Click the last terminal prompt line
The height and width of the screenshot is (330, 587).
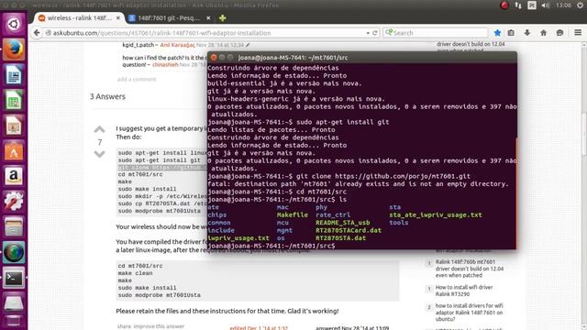(x=271, y=246)
